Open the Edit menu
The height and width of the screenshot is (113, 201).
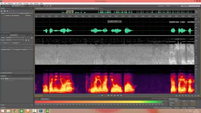(5, 3)
